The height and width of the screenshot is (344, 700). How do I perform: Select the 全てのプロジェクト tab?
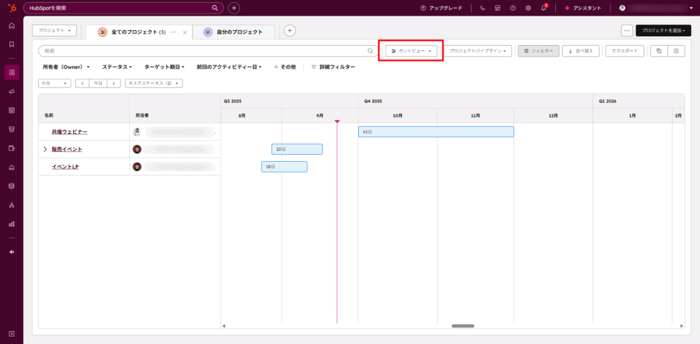pos(138,32)
